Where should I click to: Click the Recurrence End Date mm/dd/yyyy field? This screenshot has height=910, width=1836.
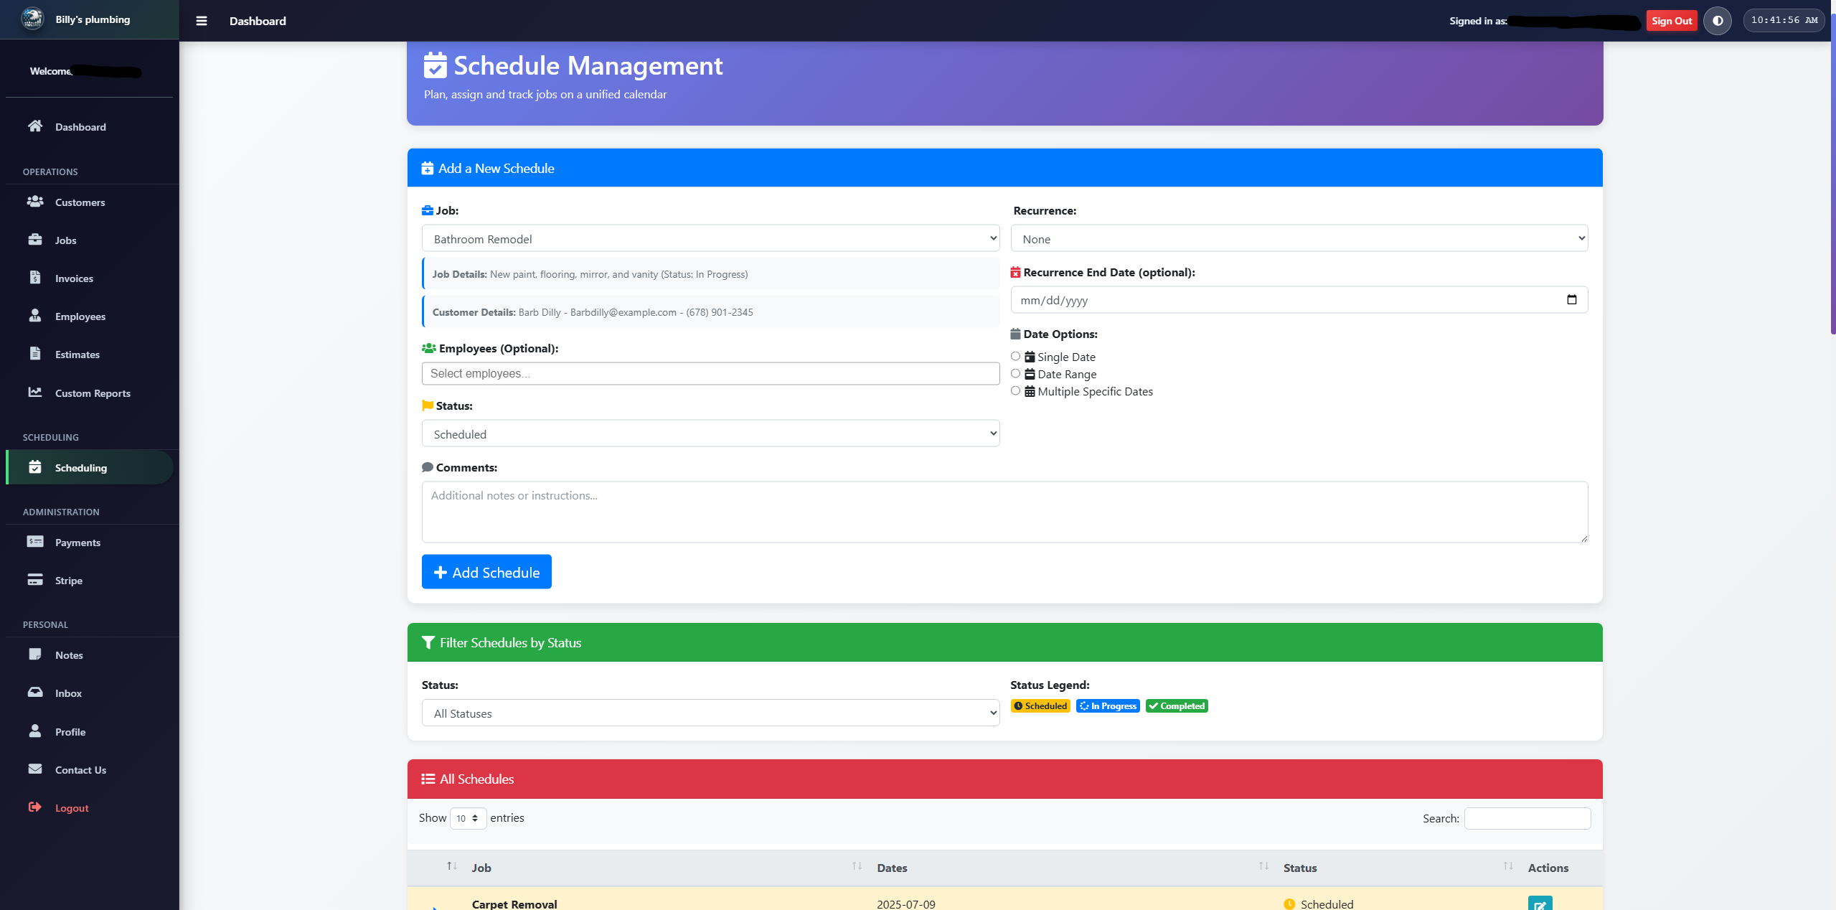point(1299,300)
